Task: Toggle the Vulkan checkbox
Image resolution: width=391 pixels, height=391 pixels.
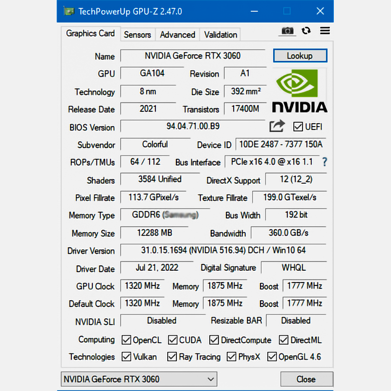Action: (x=126, y=357)
